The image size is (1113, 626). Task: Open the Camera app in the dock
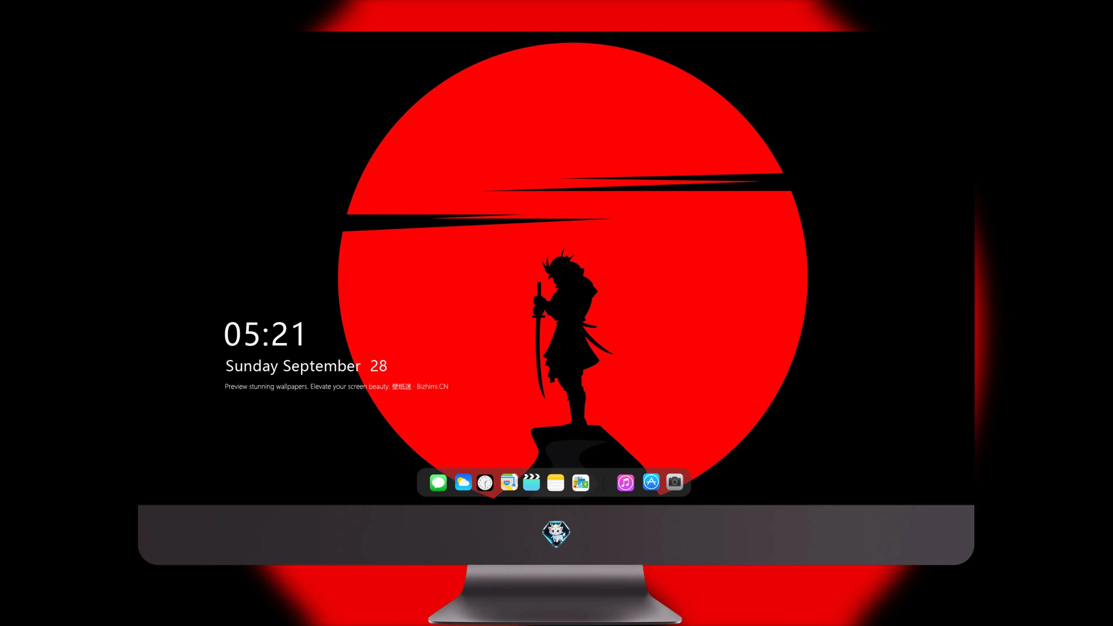(x=675, y=482)
